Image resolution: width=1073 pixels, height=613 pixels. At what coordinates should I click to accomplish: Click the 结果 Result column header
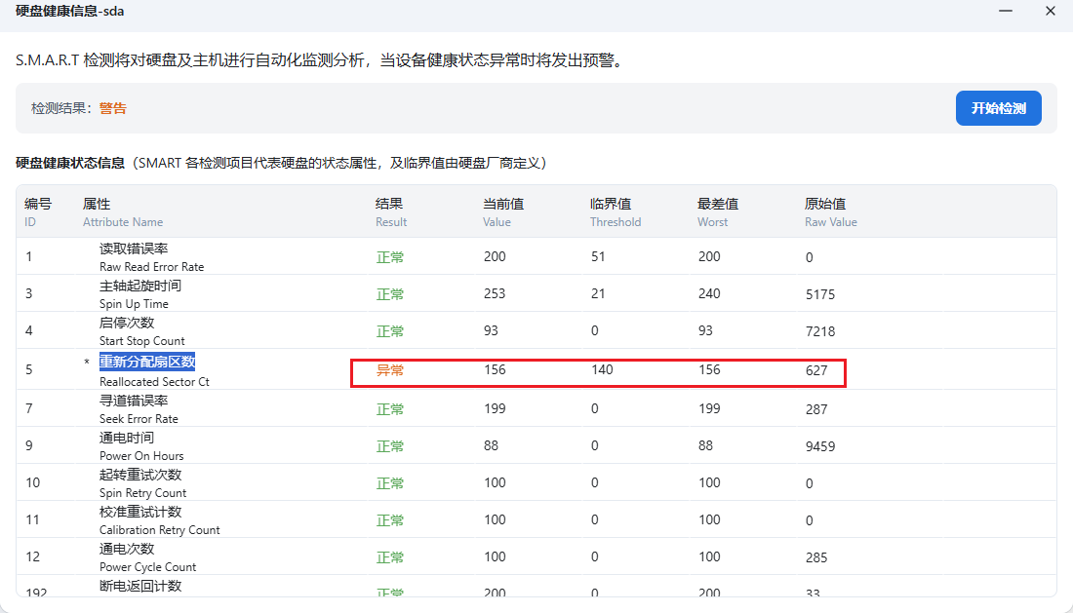(390, 212)
